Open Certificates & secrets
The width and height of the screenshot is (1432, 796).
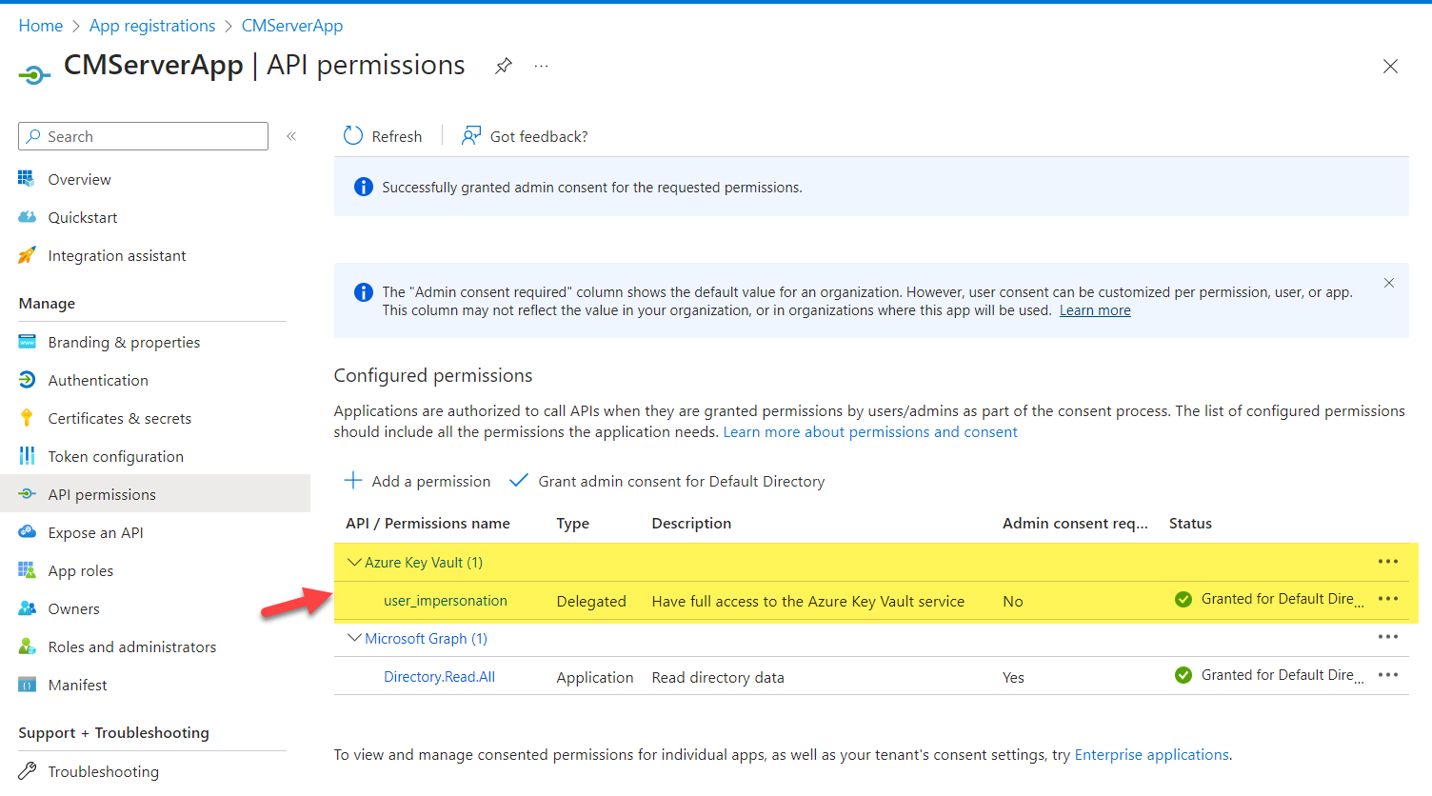[x=120, y=418]
